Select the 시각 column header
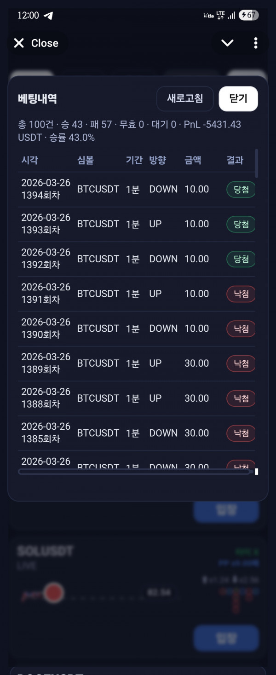Screen dimensions: 276x675 click(29, 161)
